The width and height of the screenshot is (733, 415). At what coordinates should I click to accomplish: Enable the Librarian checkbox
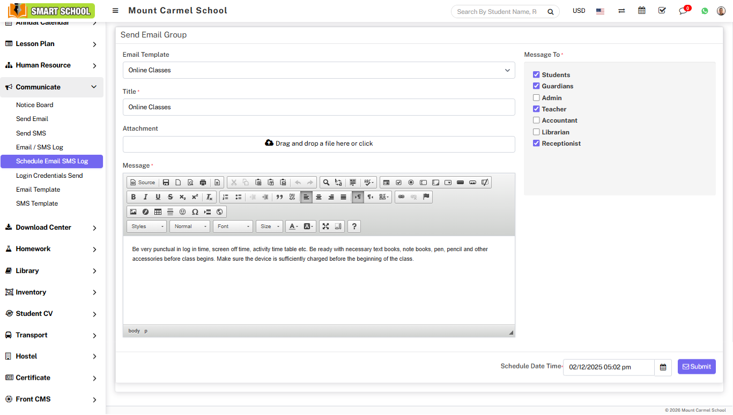pyautogui.click(x=536, y=132)
